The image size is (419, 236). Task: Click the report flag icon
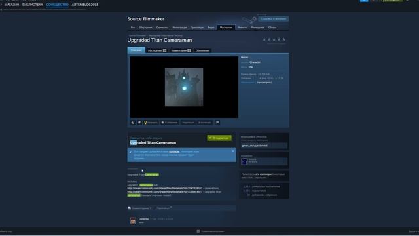pyautogui.click(x=217, y=123)
